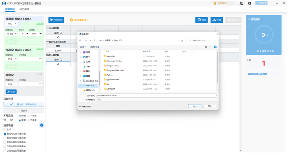Open the organize menu in save dialog
This screenshot has height=154, width=288.
[83, 47]
